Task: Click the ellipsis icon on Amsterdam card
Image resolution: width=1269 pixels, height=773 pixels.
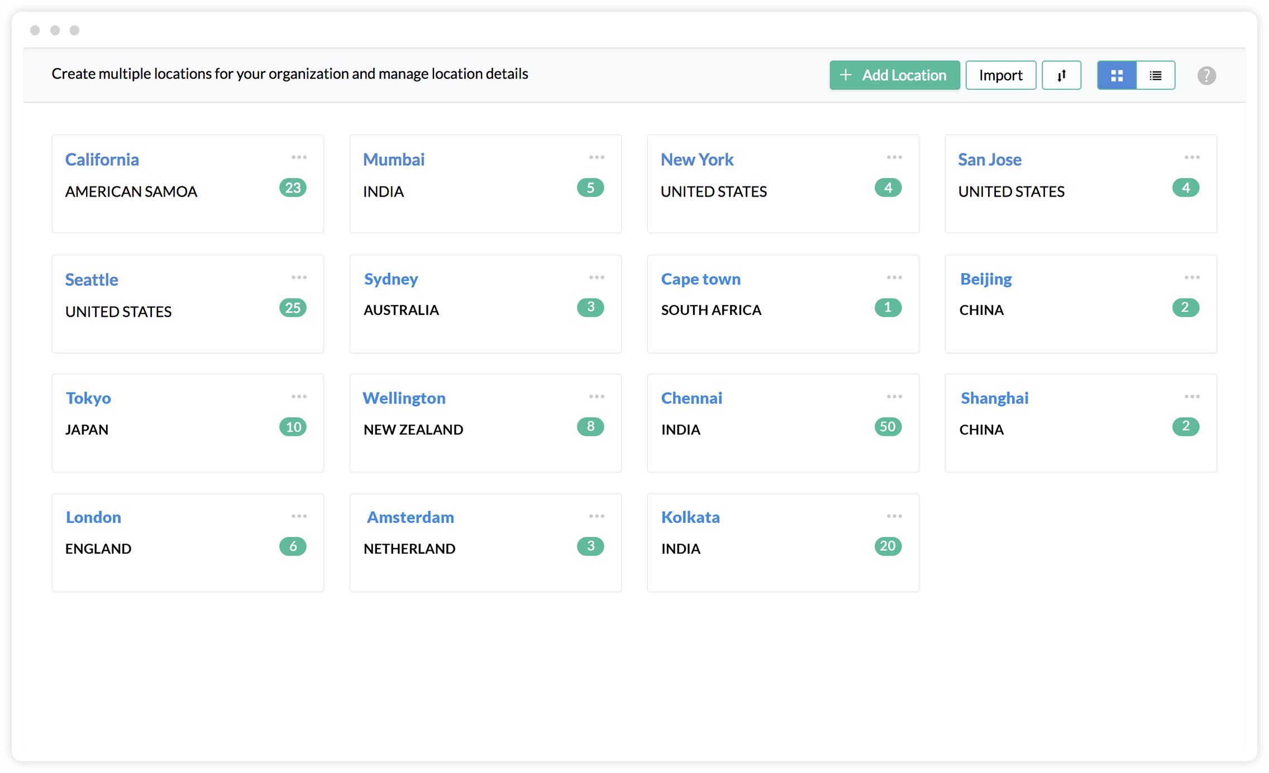Action: 597,516
